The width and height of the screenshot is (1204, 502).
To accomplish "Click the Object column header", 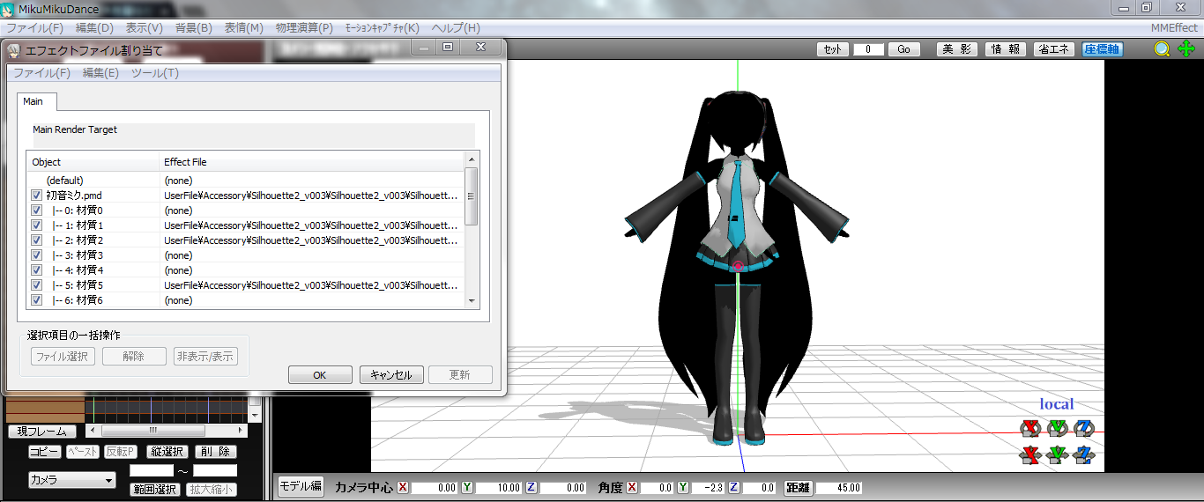I will (93, 162).
